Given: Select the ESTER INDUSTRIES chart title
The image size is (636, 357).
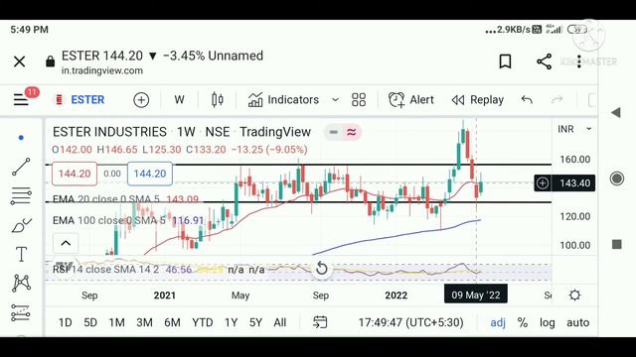Looking at the screenshot, I should [109, 132].
